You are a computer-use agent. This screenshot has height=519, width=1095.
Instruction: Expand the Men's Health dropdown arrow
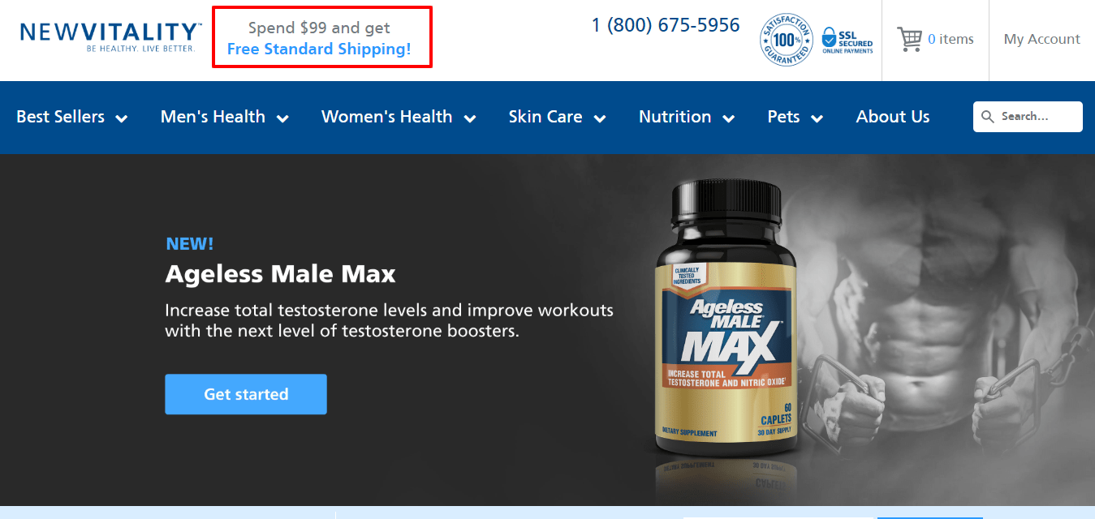tap(282, 118)
